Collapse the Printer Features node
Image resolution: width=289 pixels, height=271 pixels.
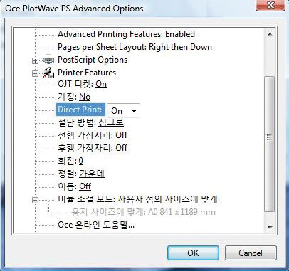[x=35, y=73]
